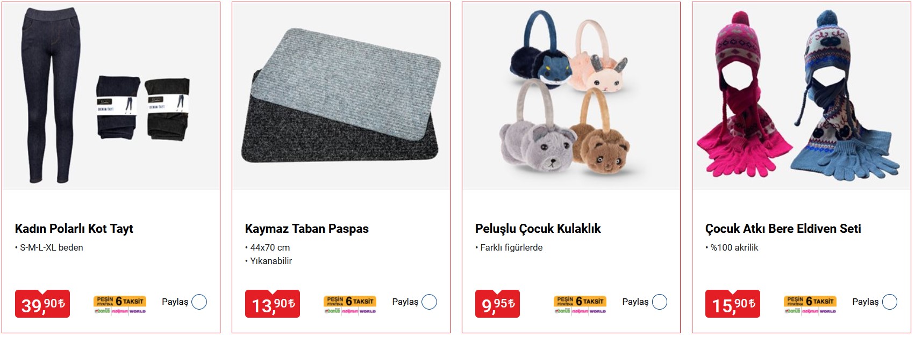Screen dimensions: 915x337
Task: Open the leggings product image
Action: click(x=111, y=96)
